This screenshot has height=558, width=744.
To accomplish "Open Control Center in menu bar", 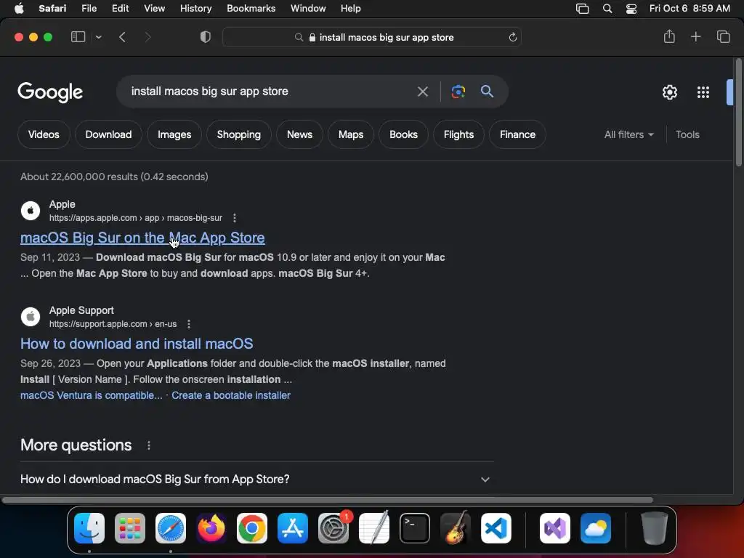I will tap(631, 9).
